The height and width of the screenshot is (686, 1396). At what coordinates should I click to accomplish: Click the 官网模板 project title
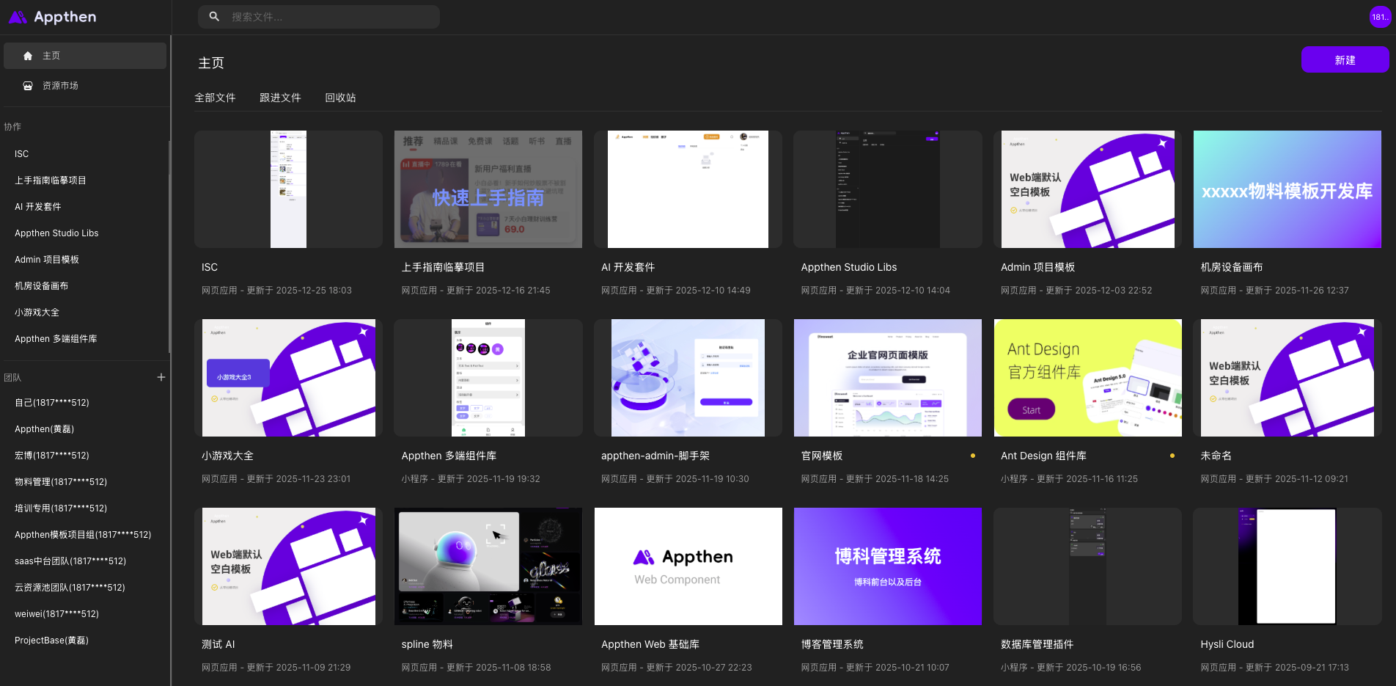point(822,456)
